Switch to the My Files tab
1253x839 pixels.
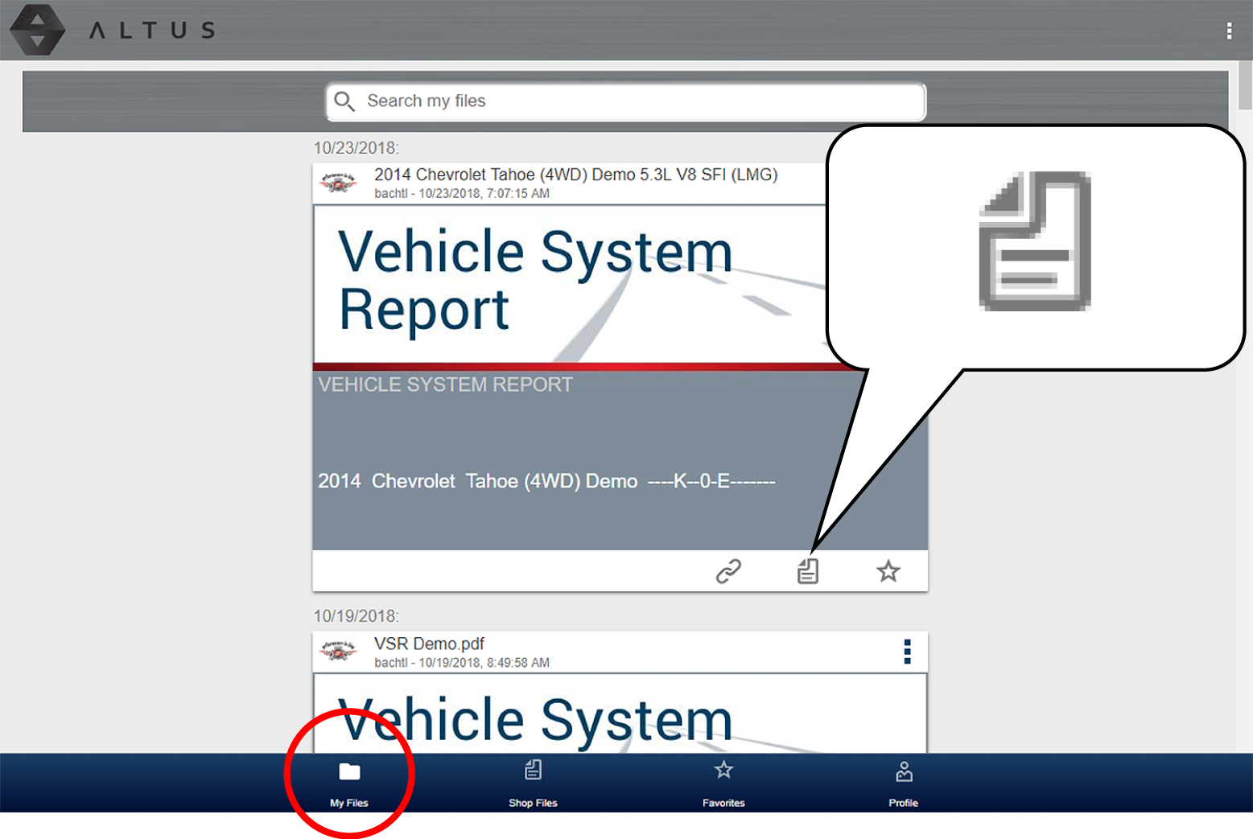pos(349,782)
